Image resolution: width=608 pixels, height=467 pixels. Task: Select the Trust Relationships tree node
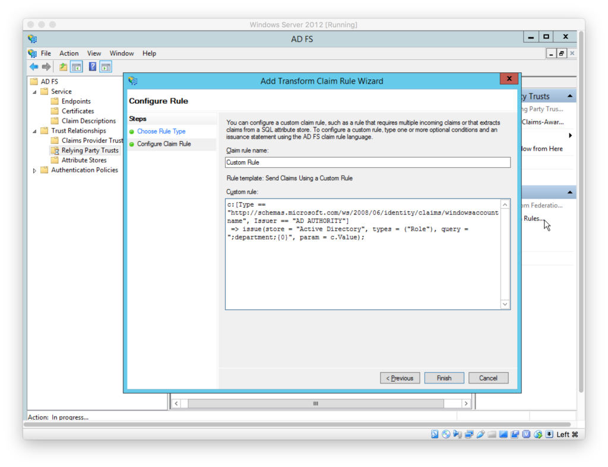[x=78, y=131]
